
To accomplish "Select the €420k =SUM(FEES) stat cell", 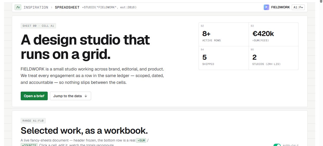I will [274, 34].
